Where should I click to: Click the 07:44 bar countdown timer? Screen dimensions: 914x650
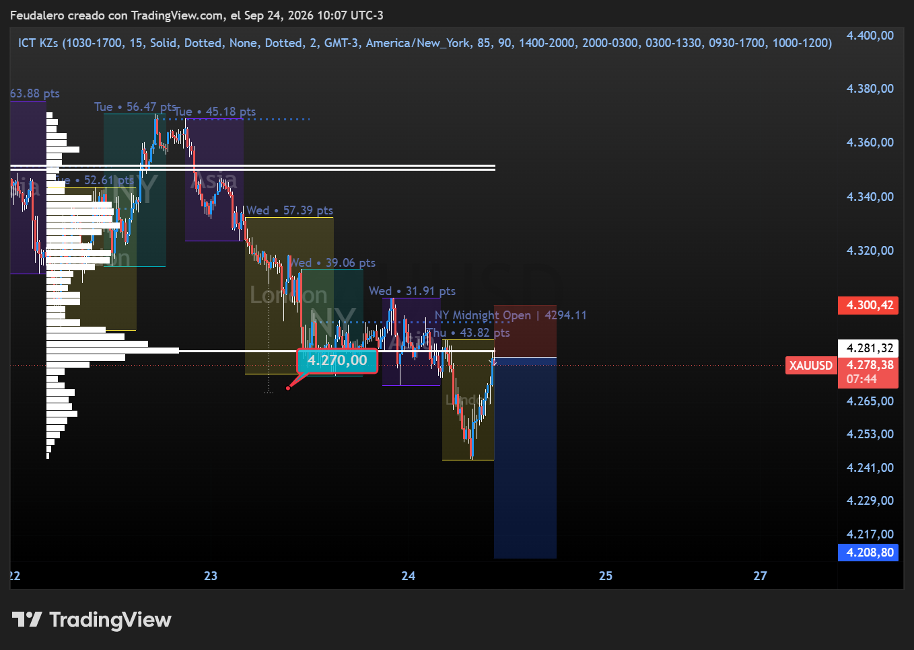(862, 380)
